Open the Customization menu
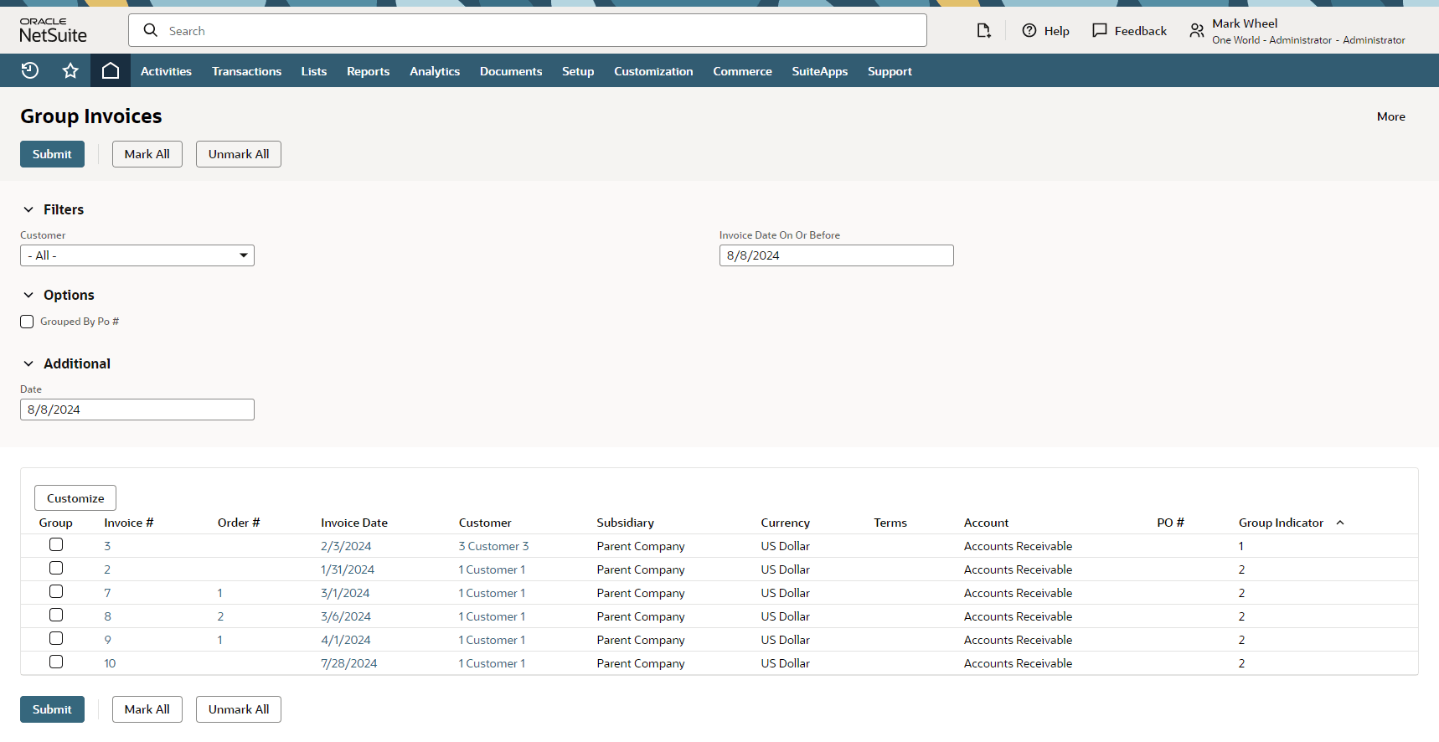This screenshot has width=1439, height=742. click(x=653, y=71)
